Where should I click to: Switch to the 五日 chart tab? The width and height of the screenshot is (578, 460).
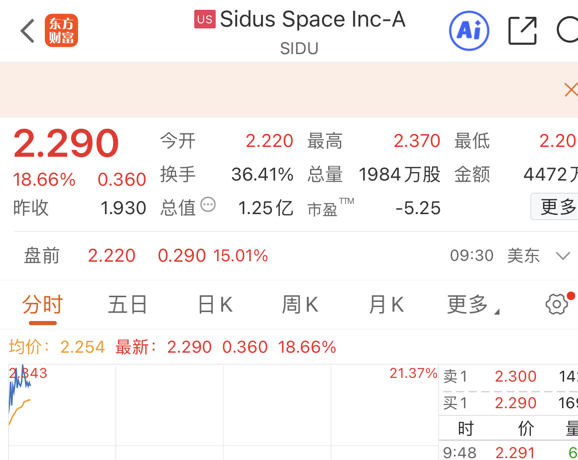coord(127,305)
